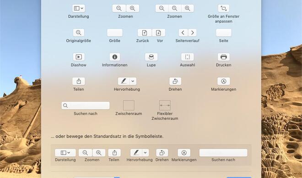This screenshot has width=302, height=178.
Task: Click the blank Seite item
Action: [224, 33]
